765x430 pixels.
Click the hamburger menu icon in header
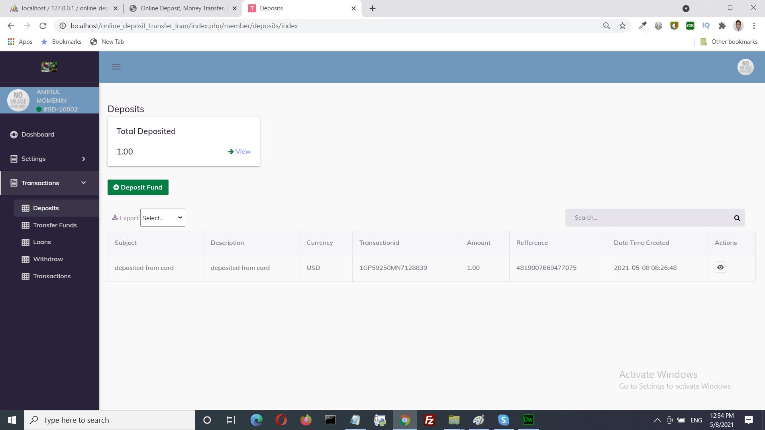116,67
